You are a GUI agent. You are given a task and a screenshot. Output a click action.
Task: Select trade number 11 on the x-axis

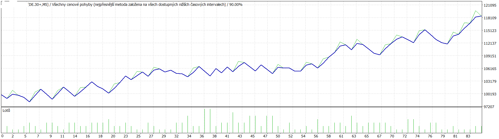coord(62,136)
